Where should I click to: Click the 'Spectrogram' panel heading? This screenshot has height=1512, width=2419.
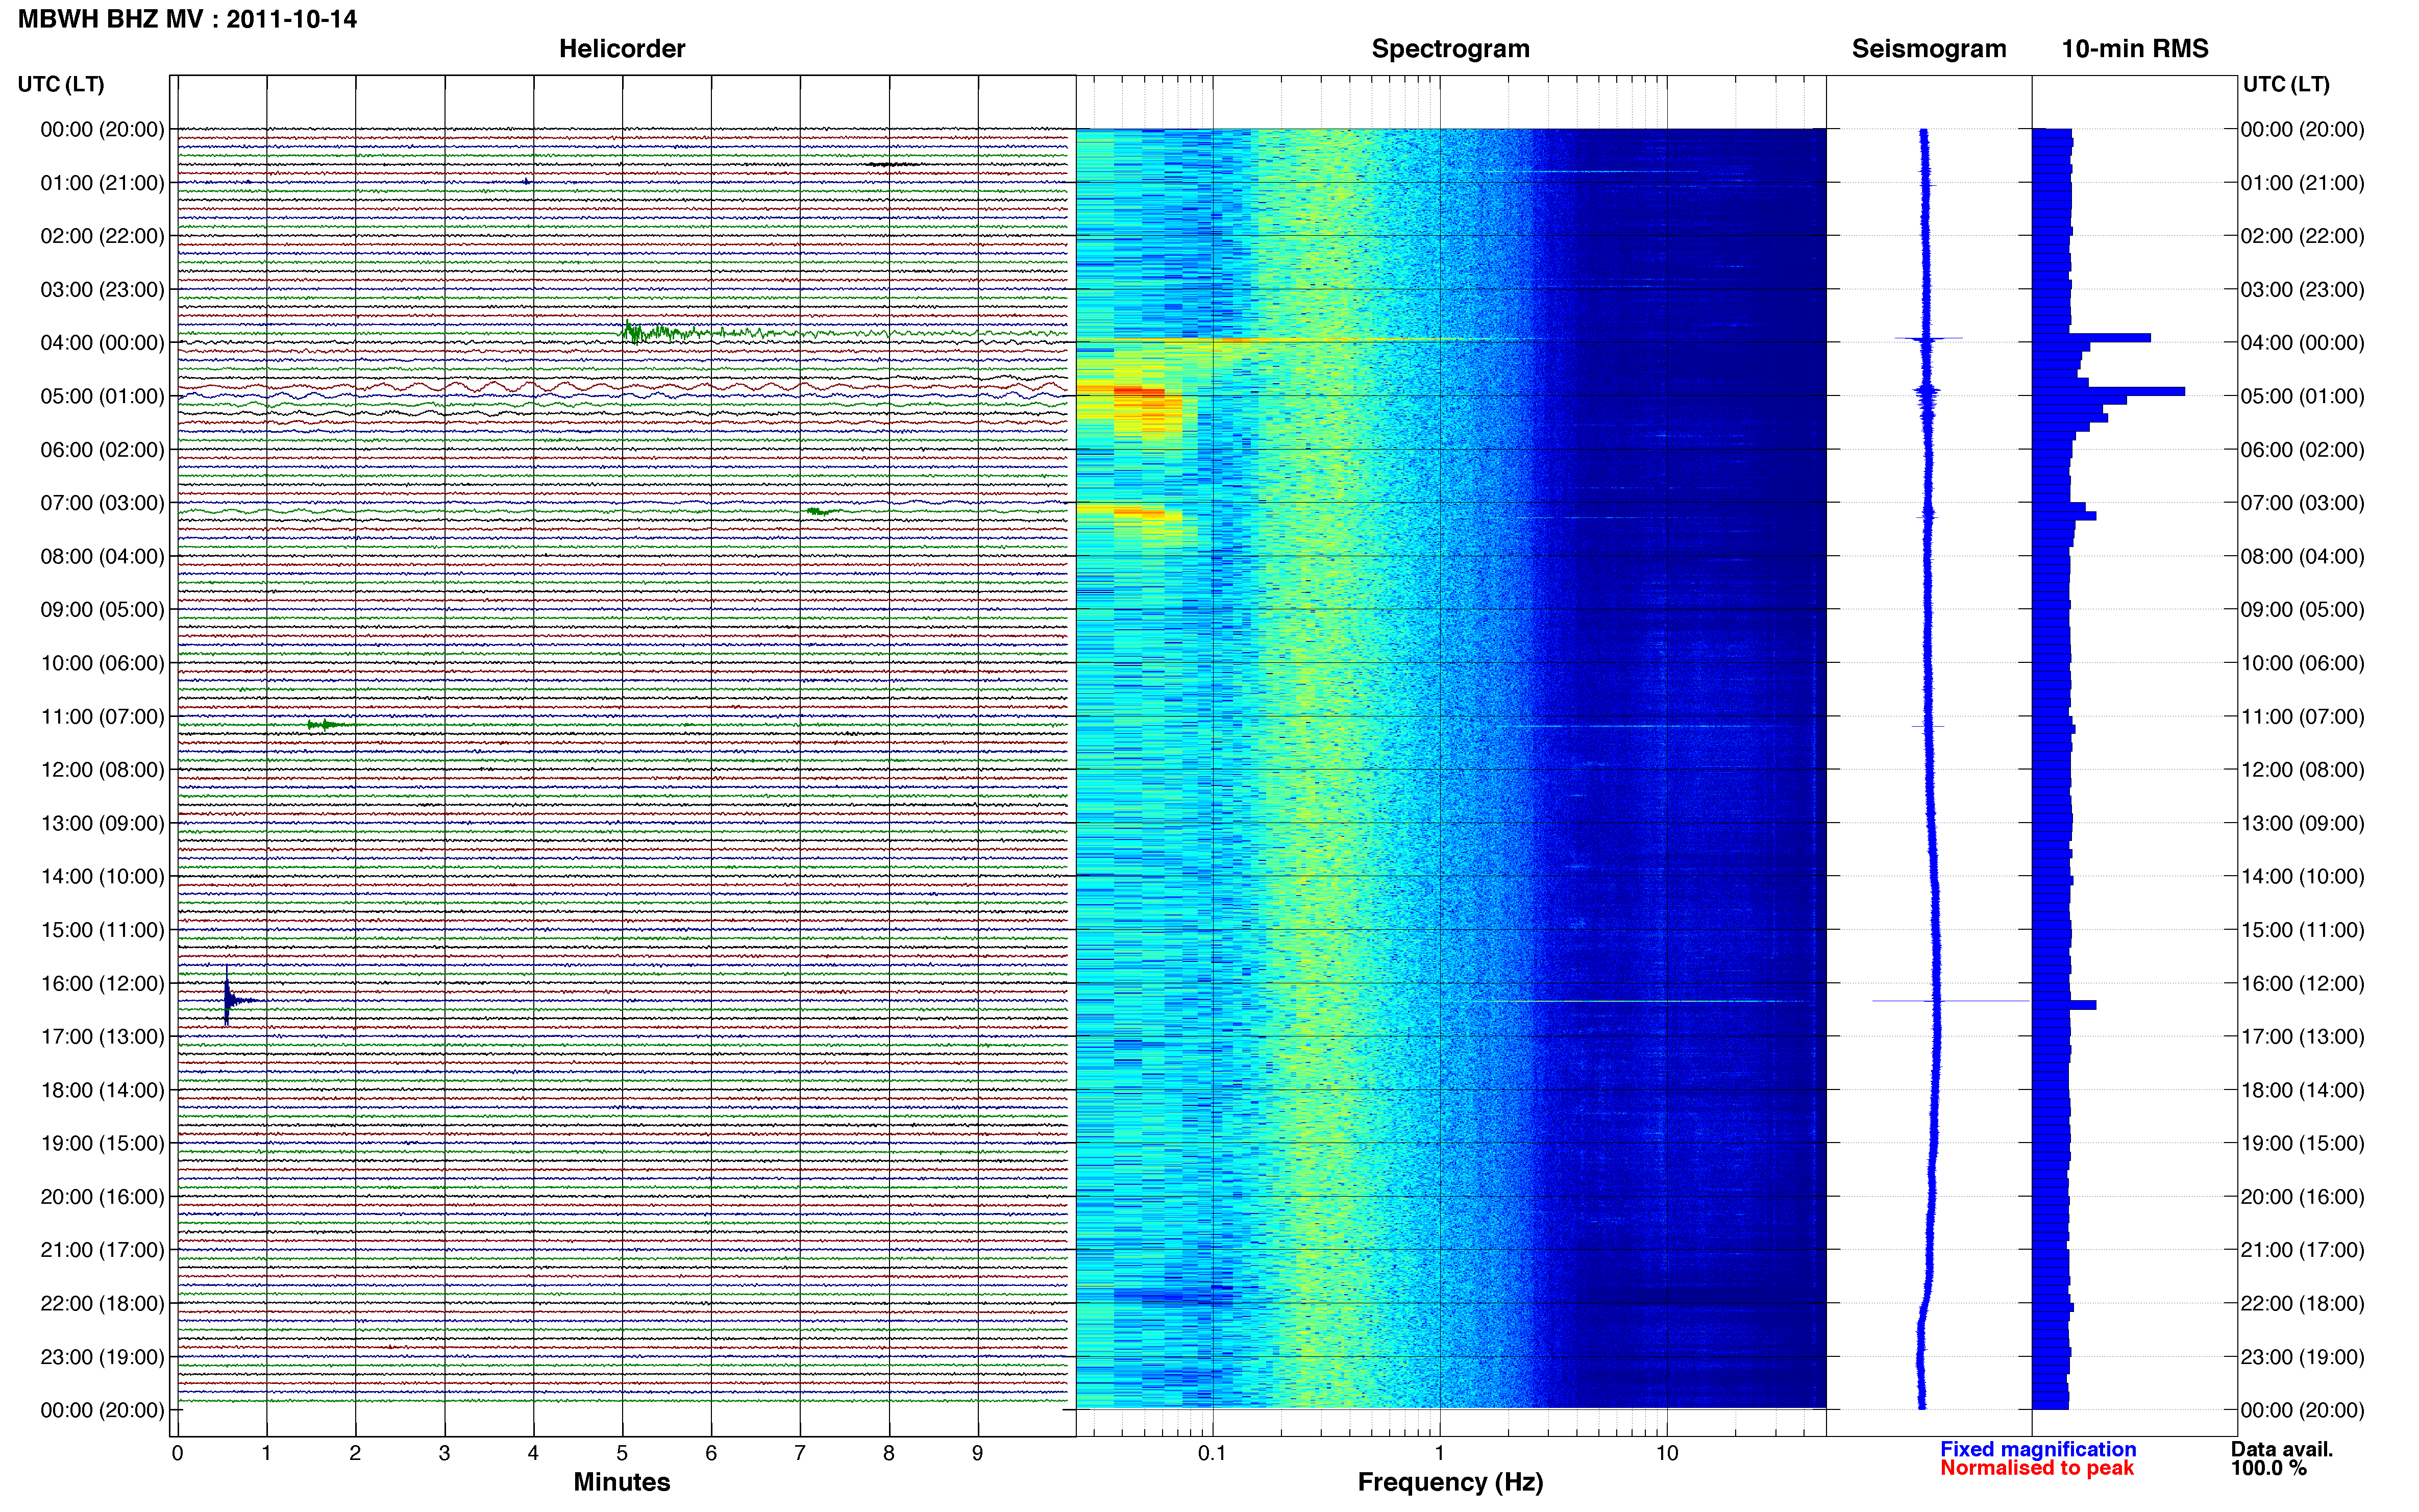tap(1450, 49)
